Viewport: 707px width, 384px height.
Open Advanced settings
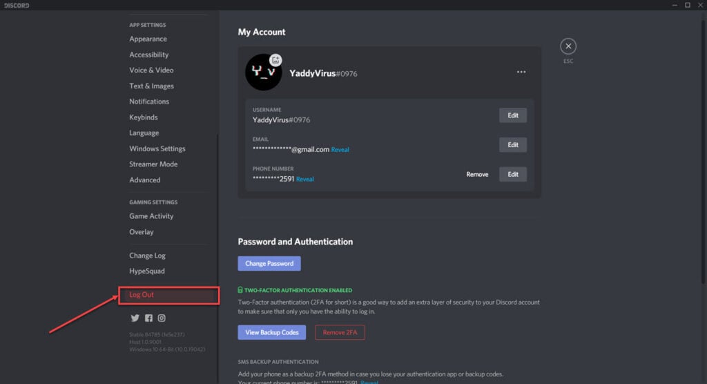coord(145,180)
